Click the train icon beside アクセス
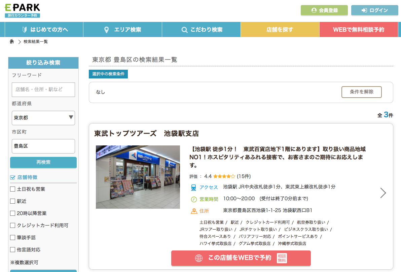The image size is (401, 272). [x=193, y=187]
